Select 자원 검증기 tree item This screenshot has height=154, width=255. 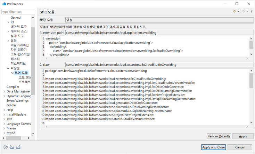(19, 50)
